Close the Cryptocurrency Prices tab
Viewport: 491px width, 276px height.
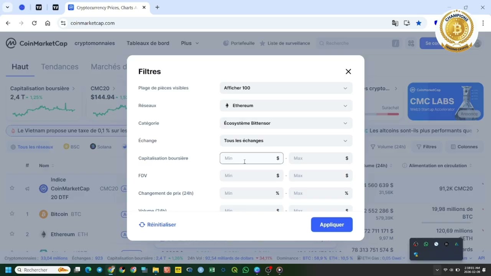pyautogui.click(x=144, y=7)
